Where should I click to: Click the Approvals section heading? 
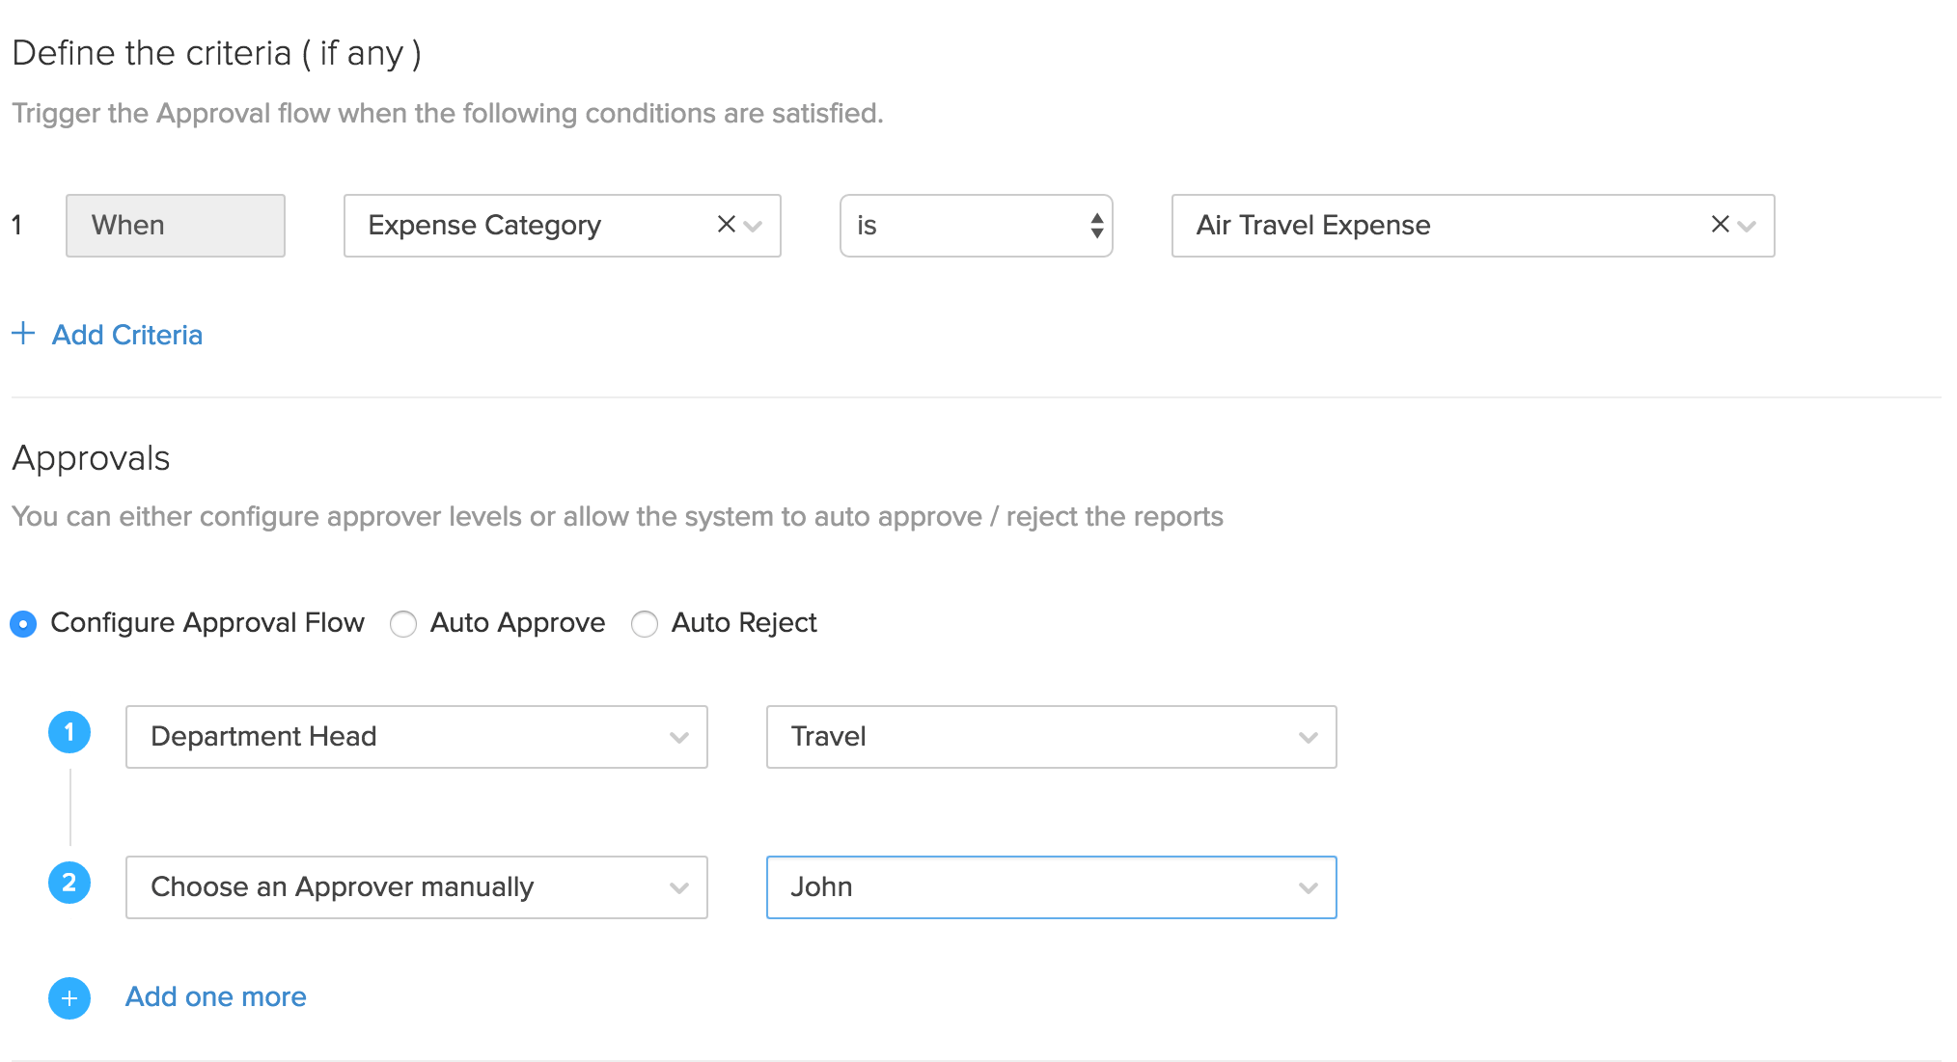point(91,458)
